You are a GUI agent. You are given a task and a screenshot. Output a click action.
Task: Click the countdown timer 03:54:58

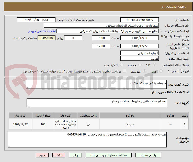coord(47,38)
